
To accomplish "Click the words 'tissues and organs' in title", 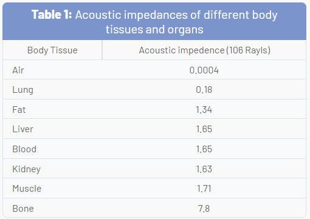I will (x=154, y=30).
